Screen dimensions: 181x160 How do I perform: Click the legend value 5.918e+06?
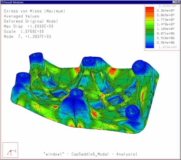point(166,38)
